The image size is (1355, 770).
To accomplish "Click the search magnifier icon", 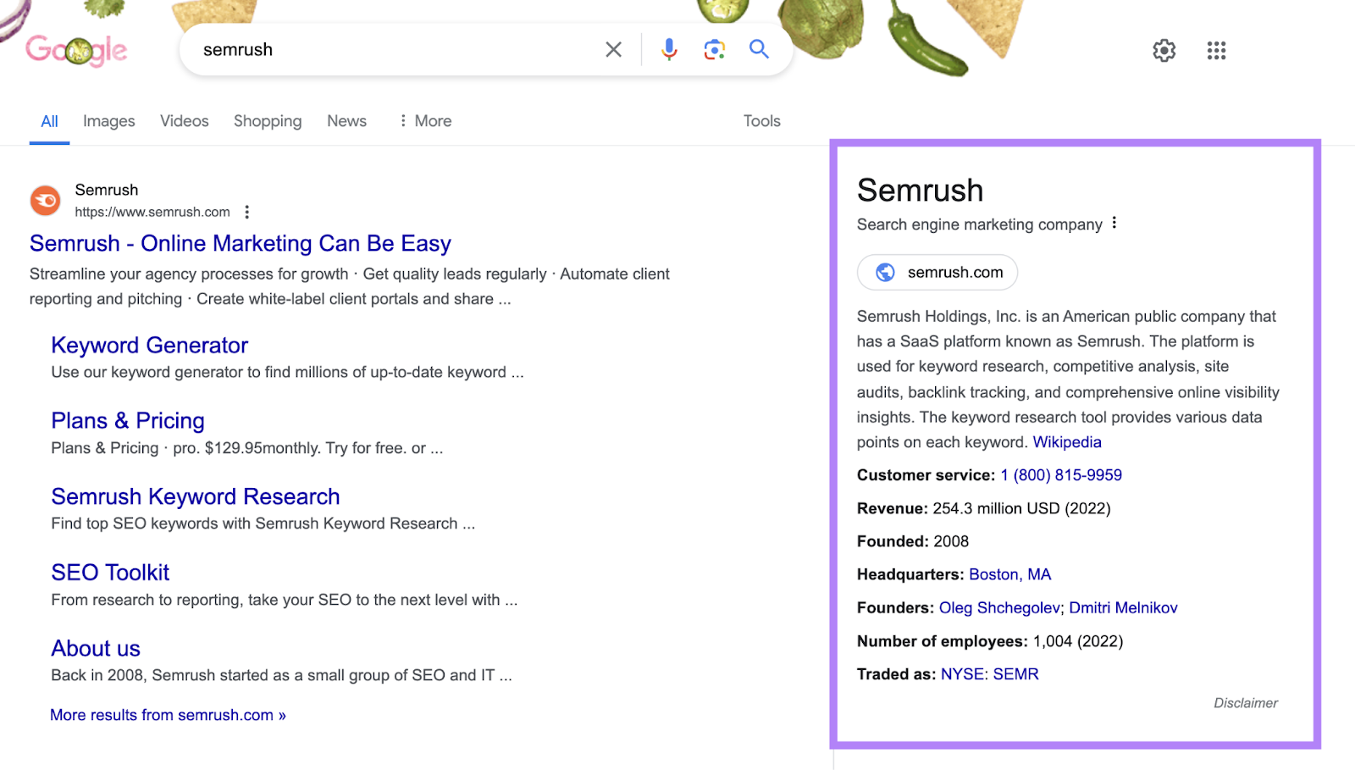I will coord(758,50).
